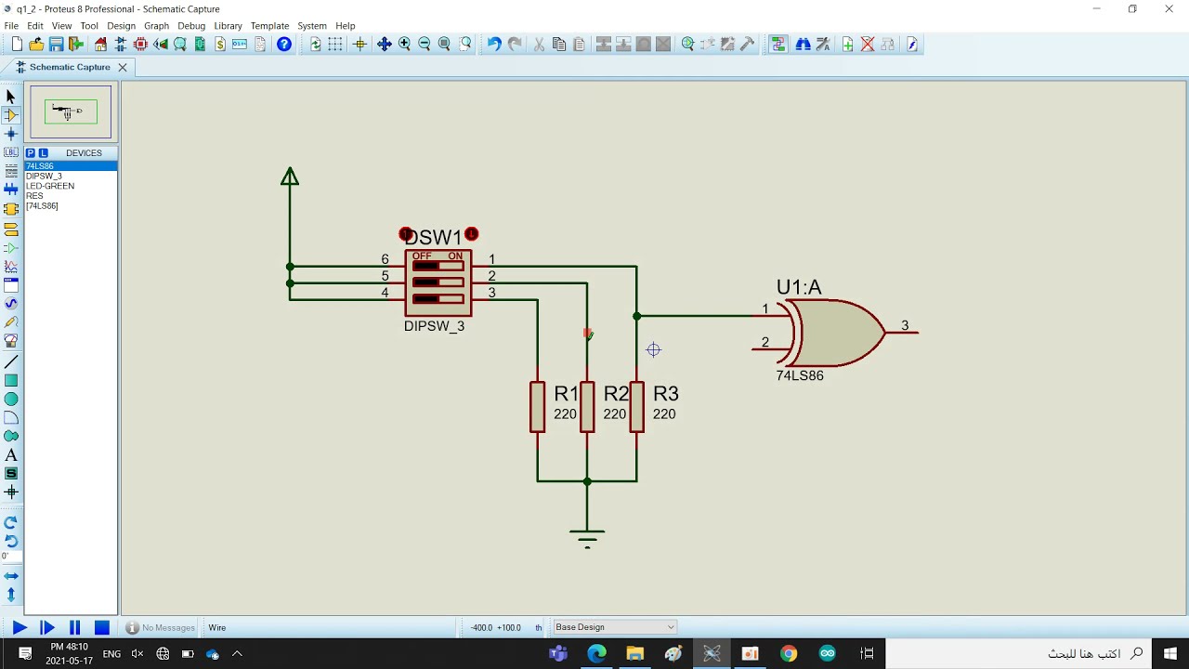Screen dimensions: 1189x669
Task: Open the Design menu
Action: (x=121, y=26)
